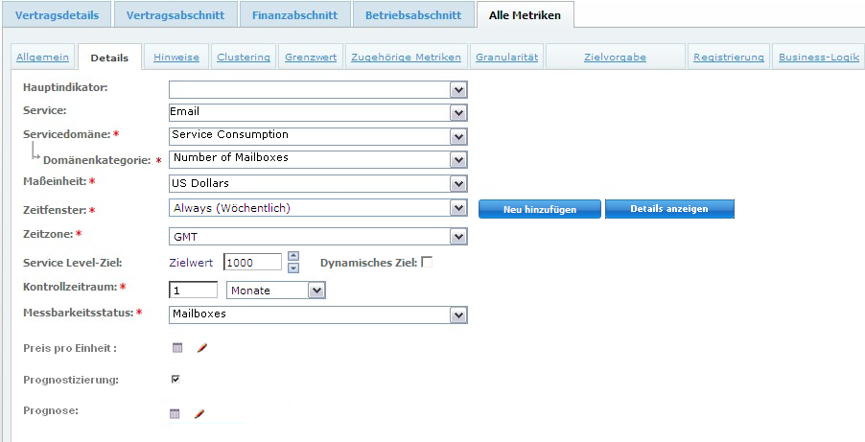Edit Prognose with the pencil icon

[x=199, y=413]
